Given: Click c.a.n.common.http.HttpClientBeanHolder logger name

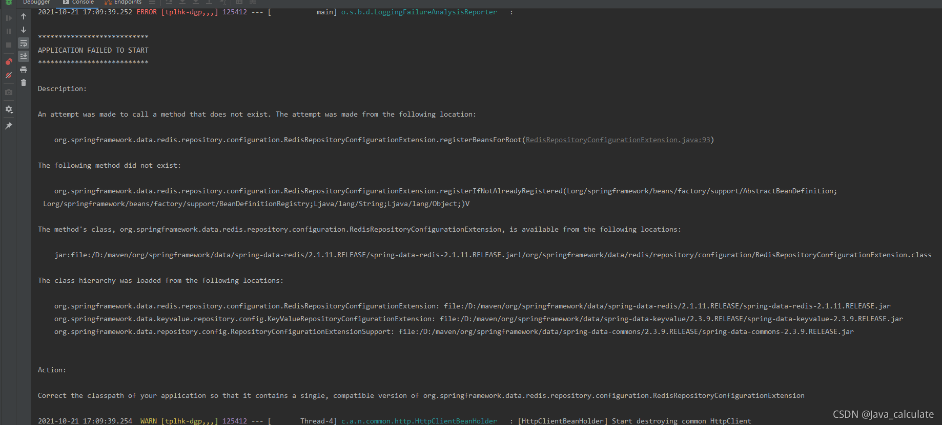Looking at the screenshot, I should (419, 421).
